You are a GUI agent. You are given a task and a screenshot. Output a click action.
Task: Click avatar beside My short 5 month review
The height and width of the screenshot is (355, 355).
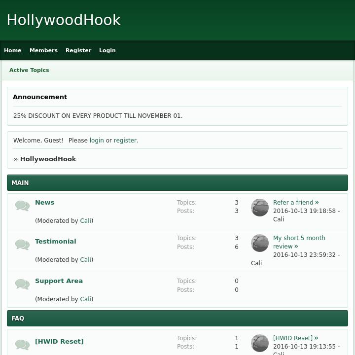[x=260, y=243]
